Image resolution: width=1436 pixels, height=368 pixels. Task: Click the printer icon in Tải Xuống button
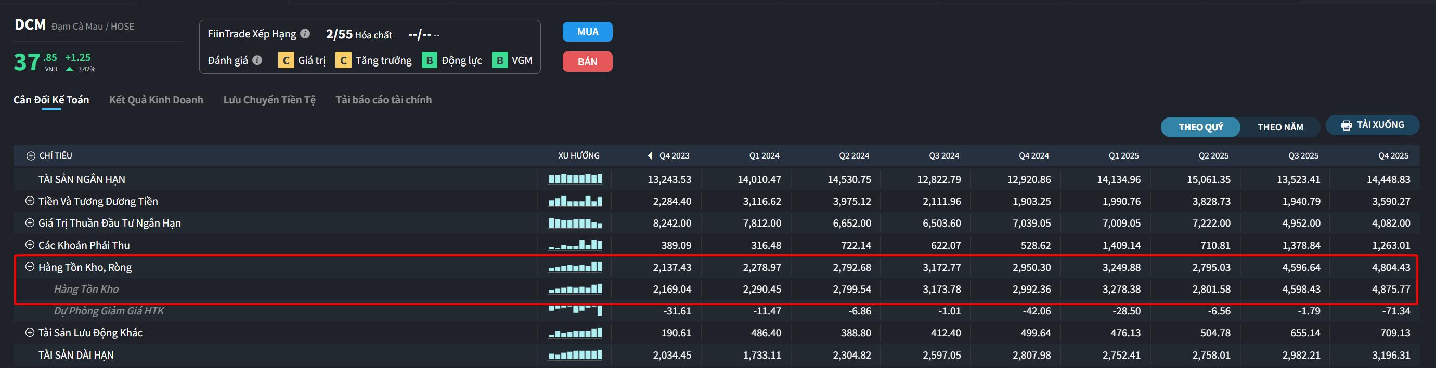tap(1346, 125)
